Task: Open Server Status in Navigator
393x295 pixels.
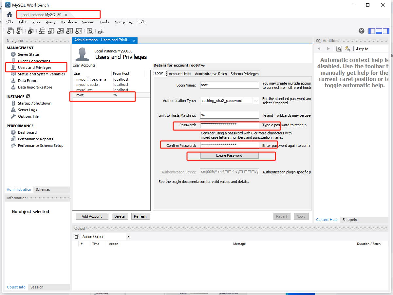Action: [x=29, y=54]
